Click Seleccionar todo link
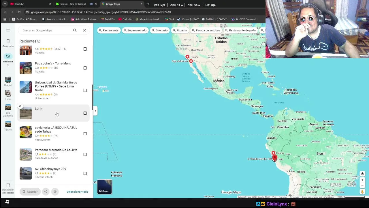Viewport: 369px width, 208px height. coord(77,192)
